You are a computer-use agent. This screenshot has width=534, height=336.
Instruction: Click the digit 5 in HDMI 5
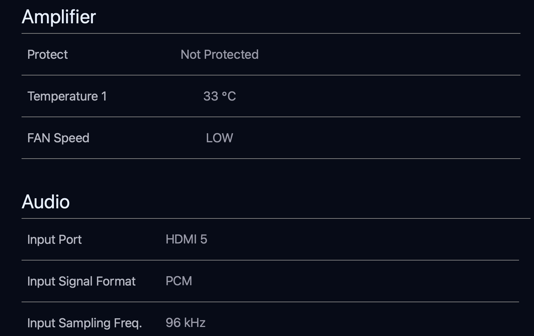pyautogui.click(x=204, y=239)
